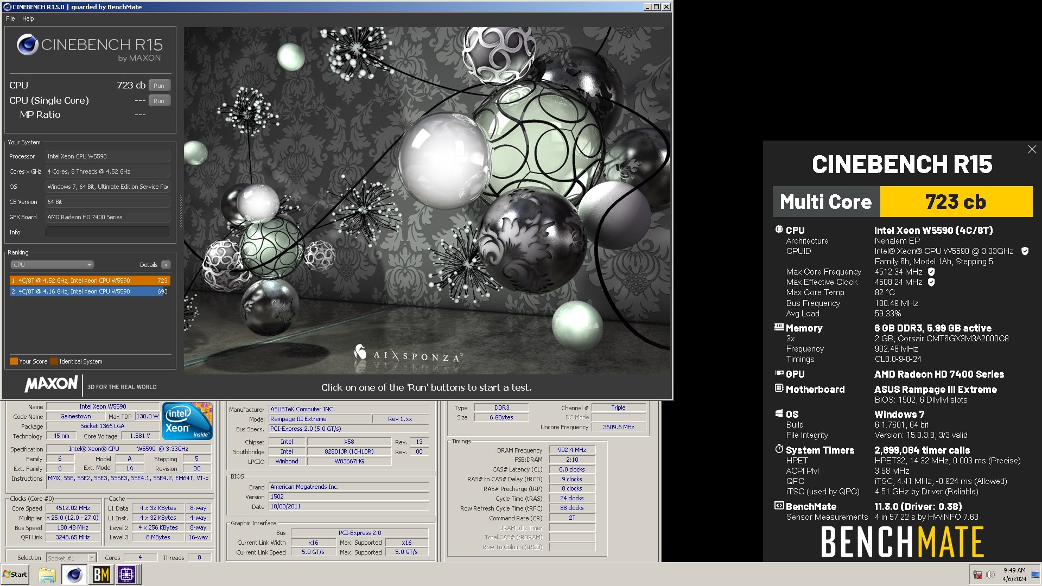The image size is (1042, 586).
Task: Click the AMD Radeon HD 7400 Series GFX field
Action: click(107, 217)
